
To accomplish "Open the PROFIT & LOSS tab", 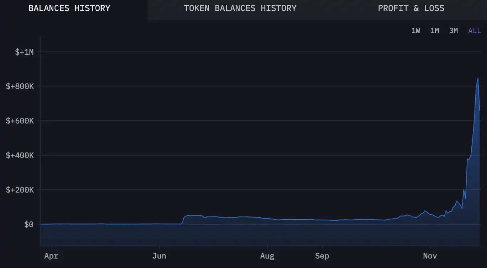I will click(411, 8).
